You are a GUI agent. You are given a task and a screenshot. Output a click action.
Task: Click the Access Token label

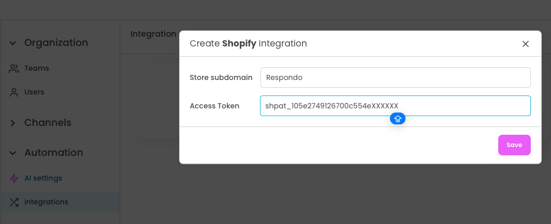[x=214, y=106]
